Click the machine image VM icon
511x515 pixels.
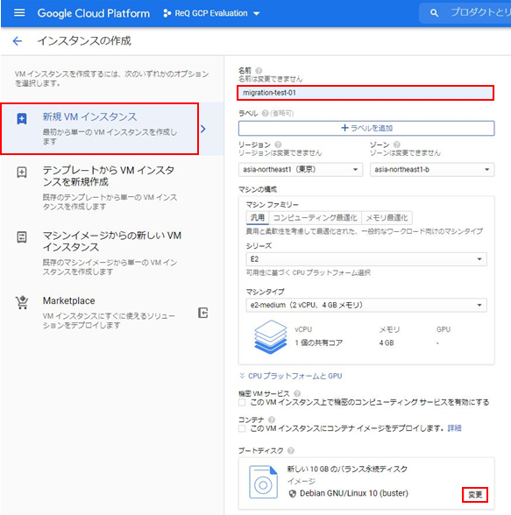coord(22,236)
